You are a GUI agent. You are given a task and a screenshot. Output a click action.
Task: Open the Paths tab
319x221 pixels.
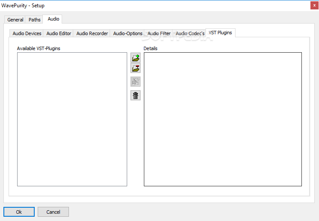click(x=34, y=20)
